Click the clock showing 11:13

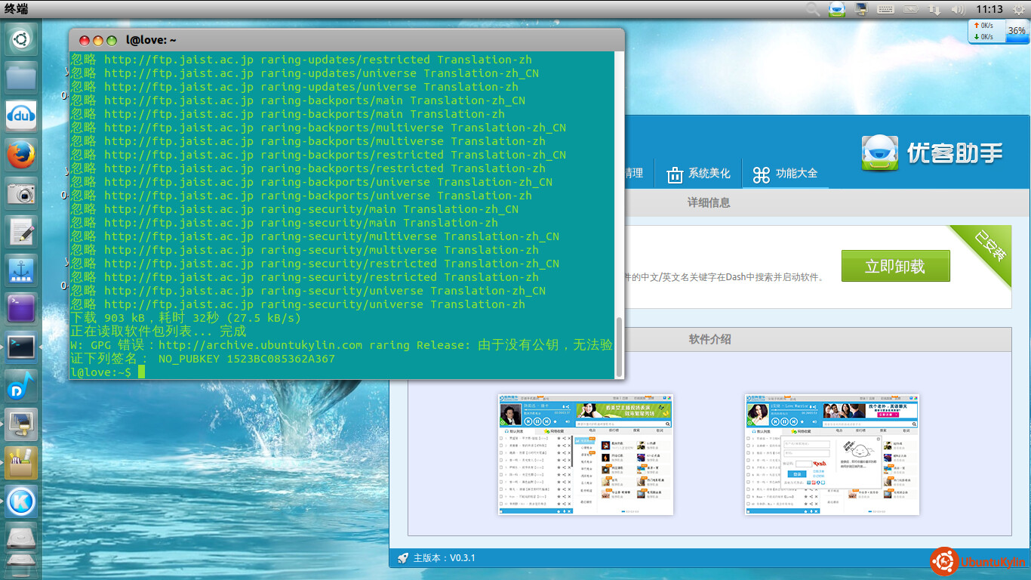(x=989, y=9)
